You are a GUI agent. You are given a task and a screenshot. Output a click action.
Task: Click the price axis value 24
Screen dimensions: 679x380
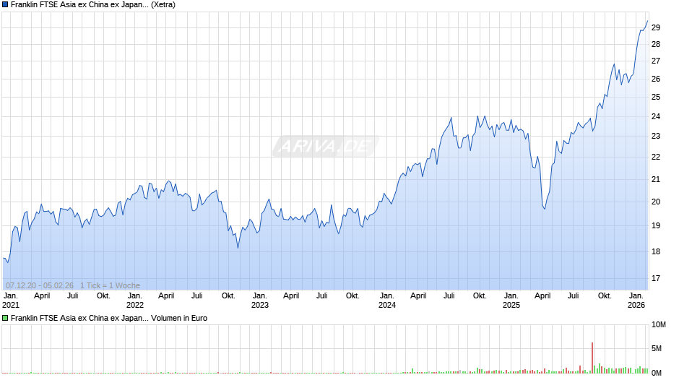[x=656, y=116]
